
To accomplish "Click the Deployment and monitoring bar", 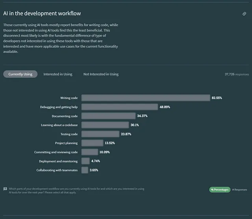I will (85, 161).
